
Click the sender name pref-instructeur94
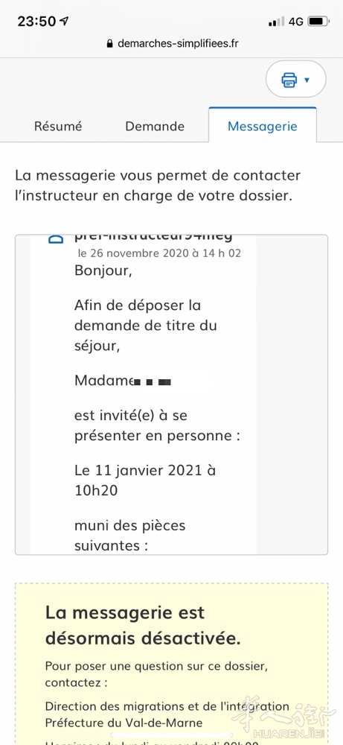pos(153,238)
